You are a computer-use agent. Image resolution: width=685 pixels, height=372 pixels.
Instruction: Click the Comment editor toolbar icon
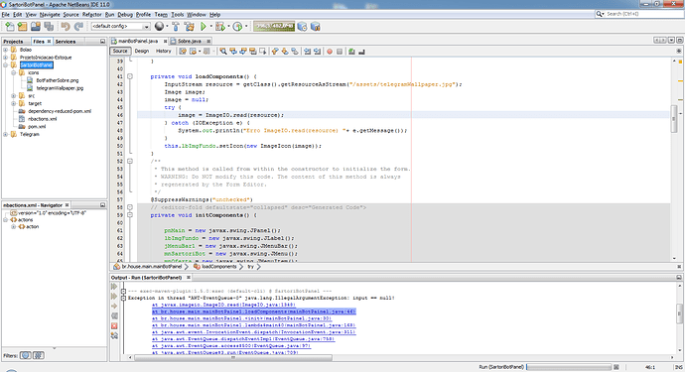pyautogui.click(x=351, y=52)
